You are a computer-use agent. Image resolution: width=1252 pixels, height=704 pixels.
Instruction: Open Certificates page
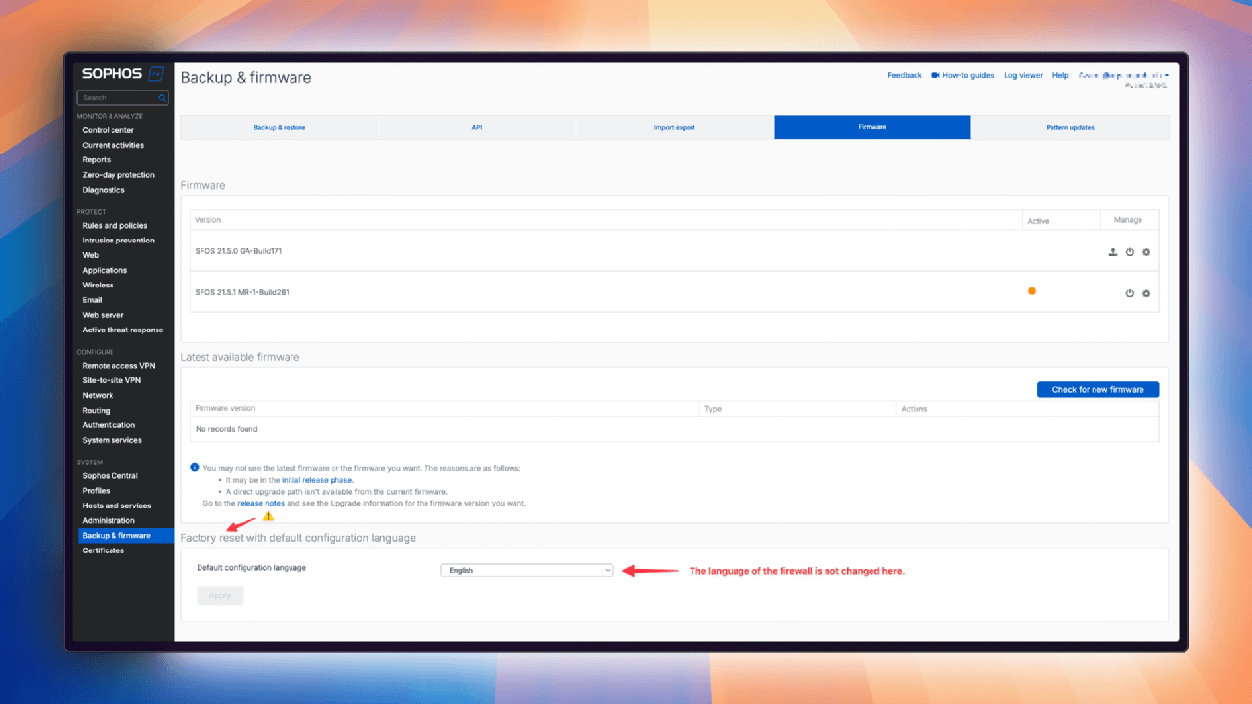click(x=103, y=550)
